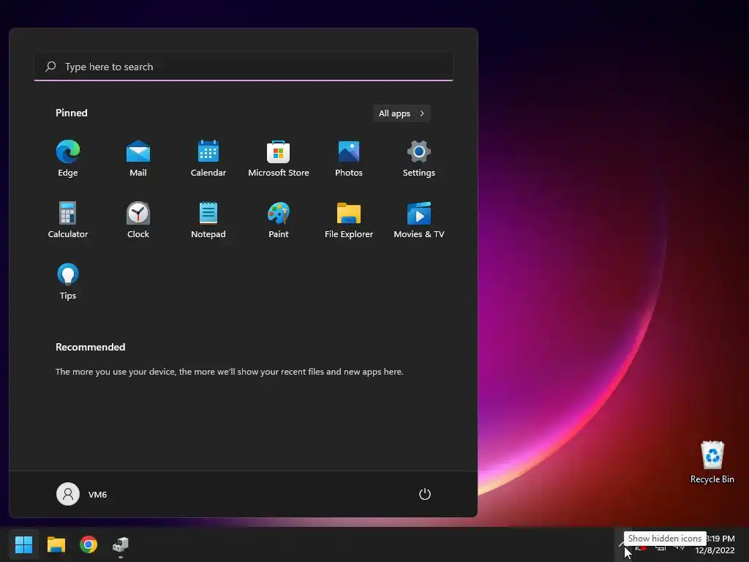
Task: Click the VM6 username text
Action: [x=97, y=495]
